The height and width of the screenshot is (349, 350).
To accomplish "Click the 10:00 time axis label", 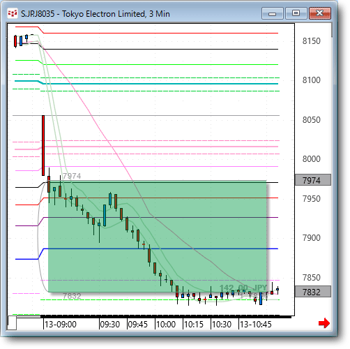I will (166, 325).
